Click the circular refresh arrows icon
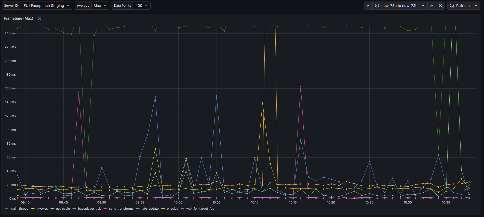484x217 pixels. (452, 6)
